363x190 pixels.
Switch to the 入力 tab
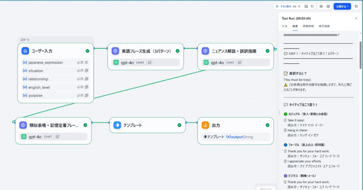285,26
